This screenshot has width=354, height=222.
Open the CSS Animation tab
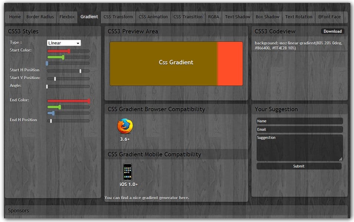point(153,17)
